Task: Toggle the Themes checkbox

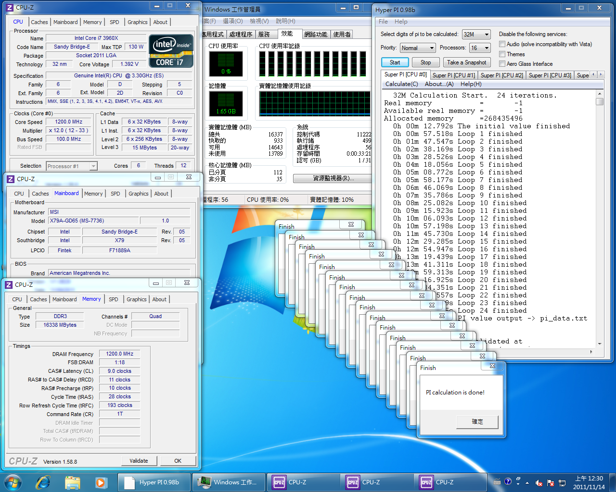Action: 502,54
